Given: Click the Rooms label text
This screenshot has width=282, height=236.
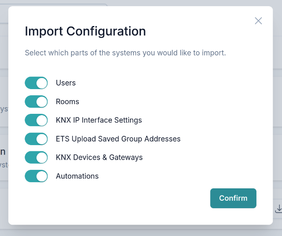Looking at the screenshot, I should tap(67, 101).
